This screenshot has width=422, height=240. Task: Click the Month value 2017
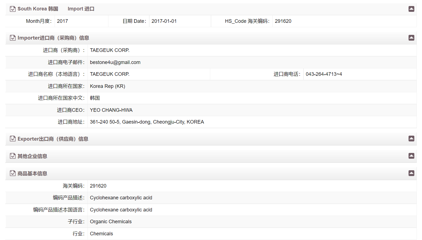63,21
